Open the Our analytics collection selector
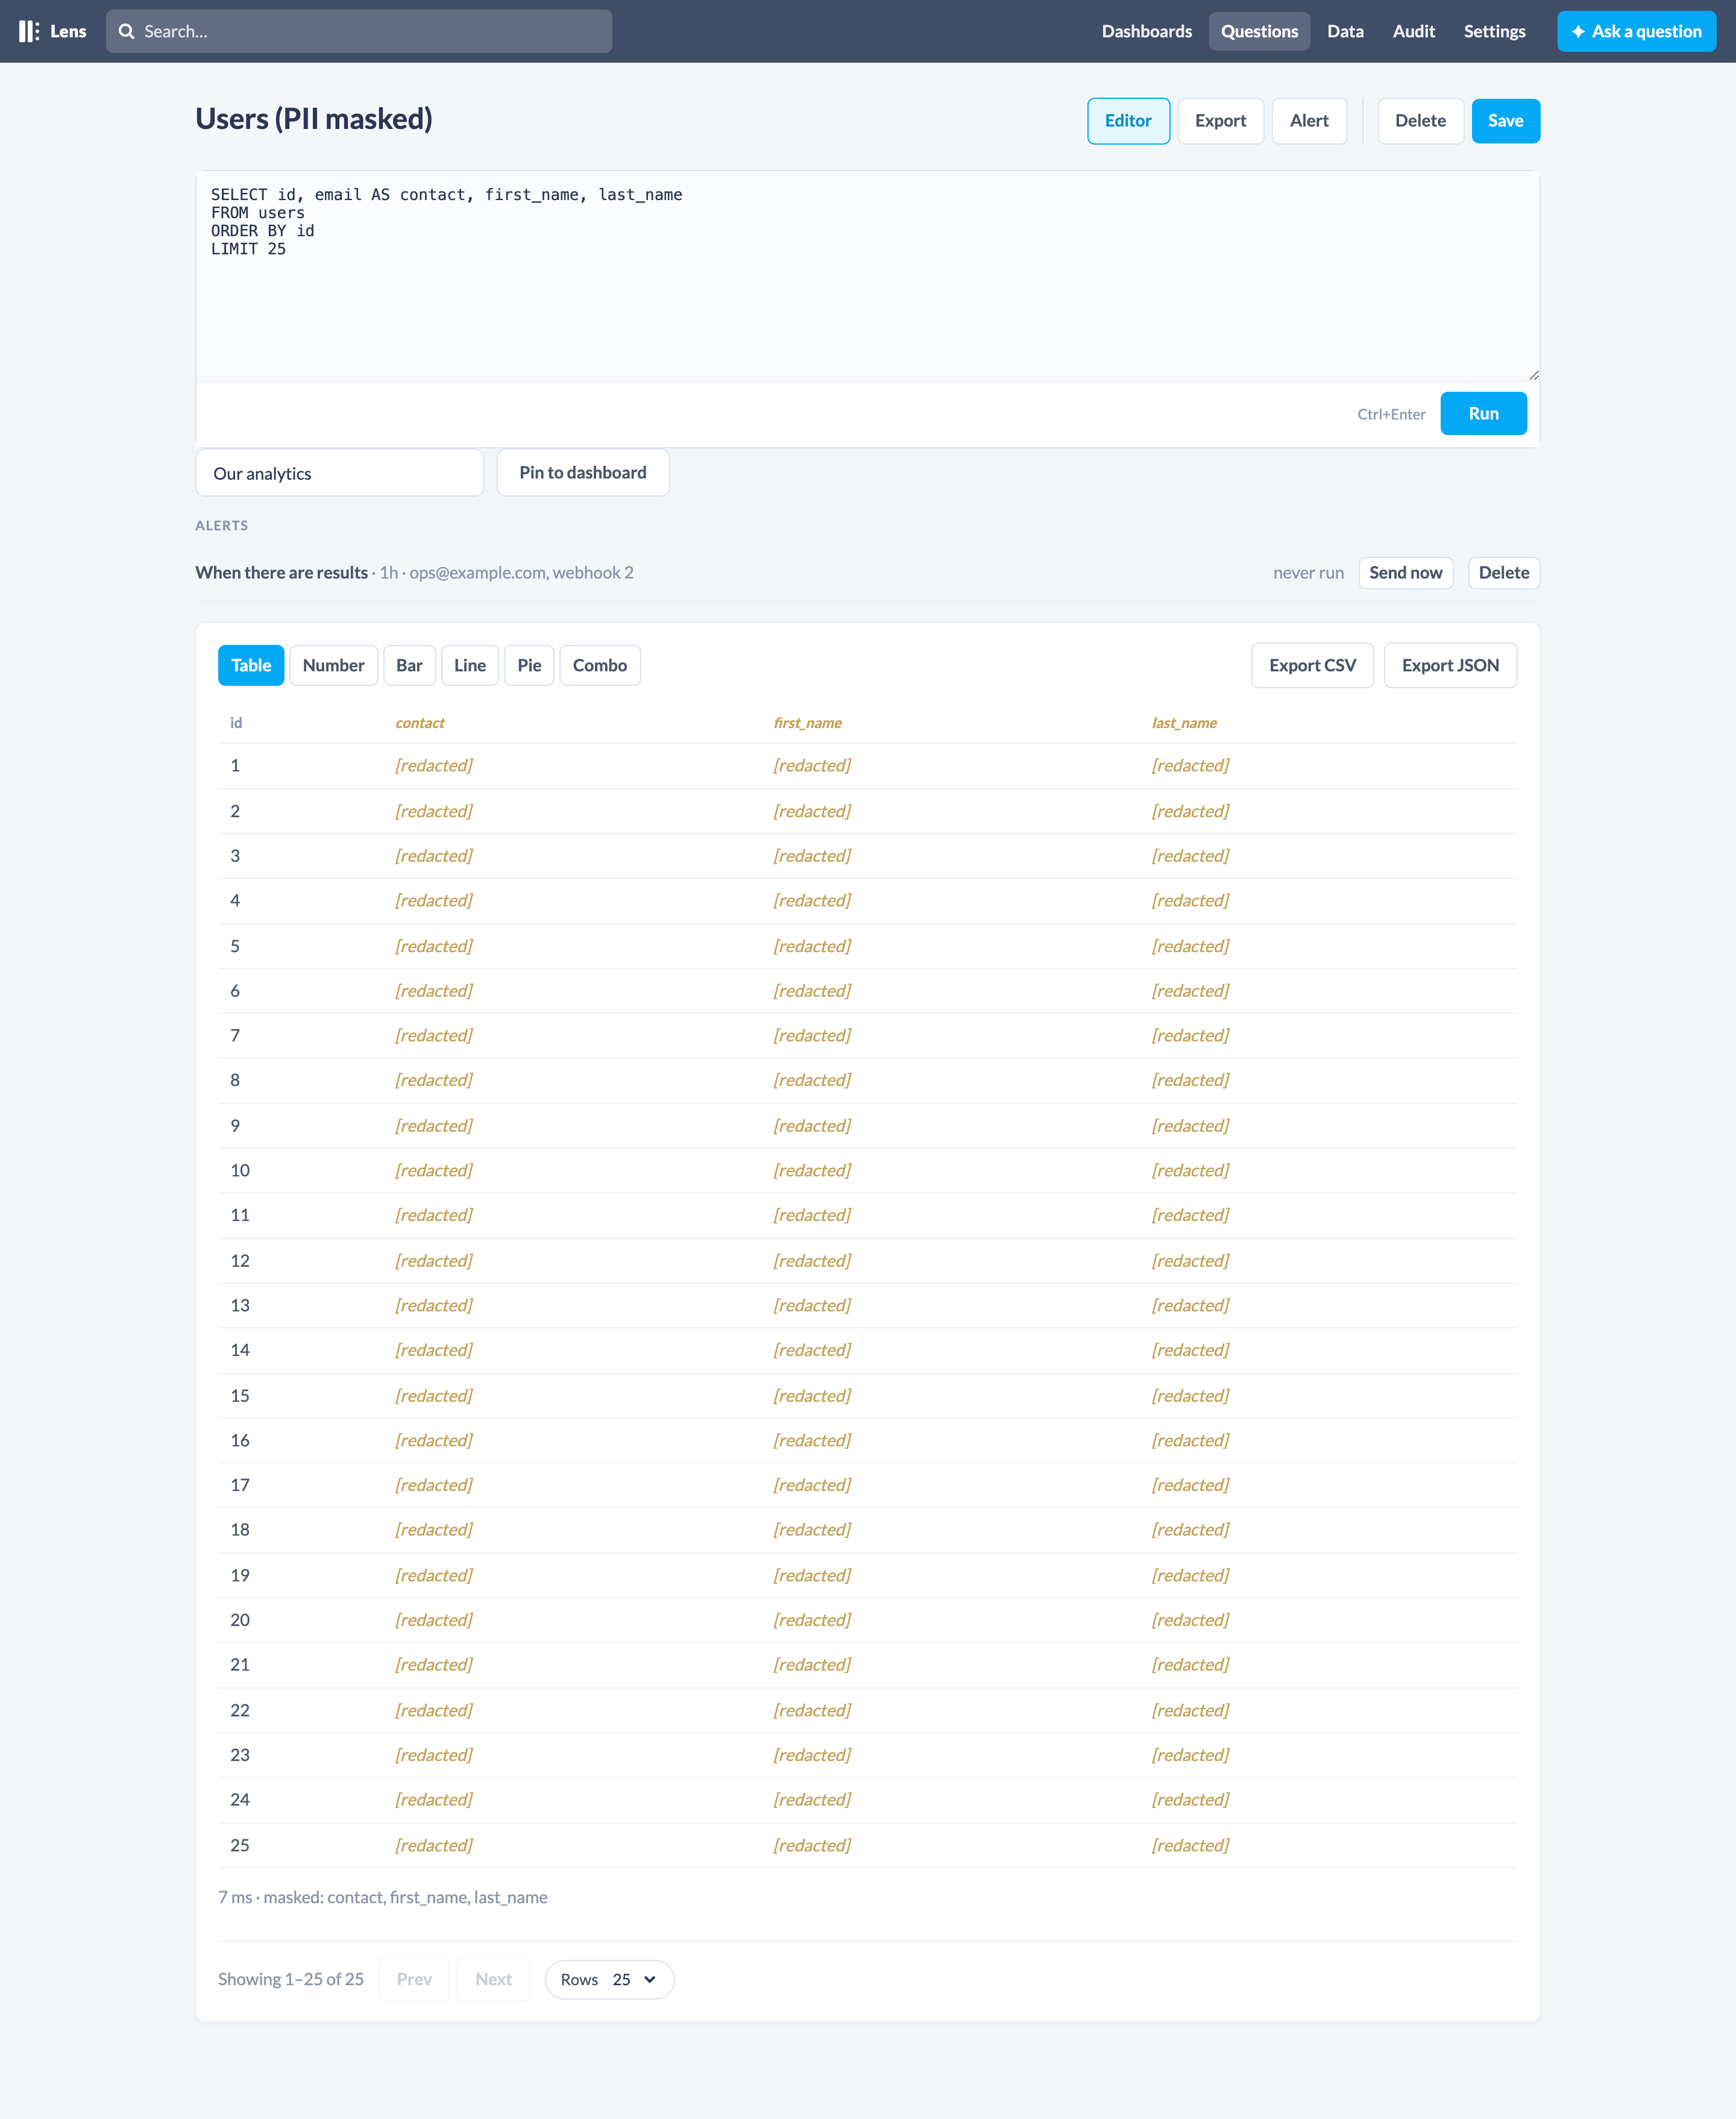 coord(340,473)
